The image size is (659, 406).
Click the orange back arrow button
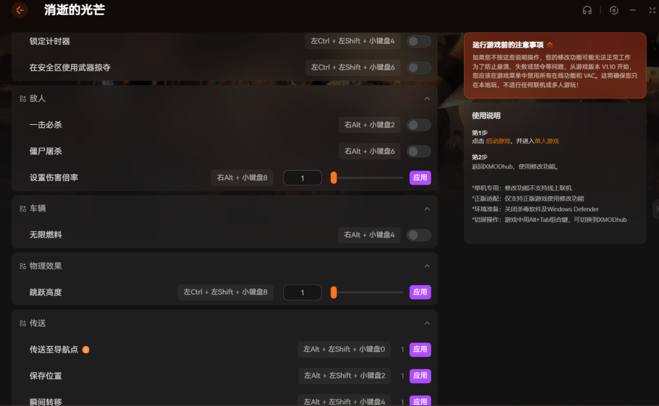tap(19, 10)
